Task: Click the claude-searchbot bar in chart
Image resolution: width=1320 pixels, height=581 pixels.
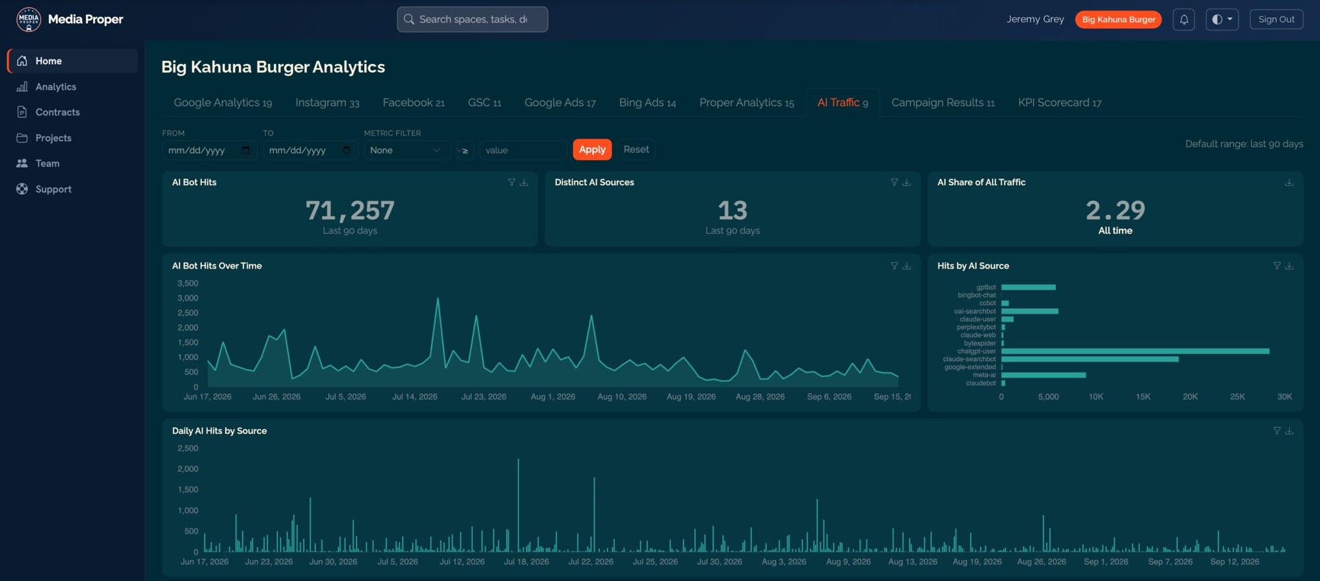Action: (1090, 359)
